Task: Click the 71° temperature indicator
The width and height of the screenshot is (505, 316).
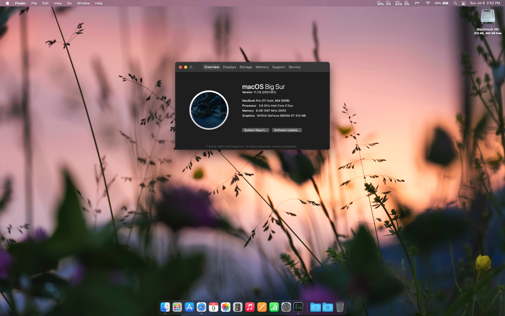Action: tap(417, 3)
